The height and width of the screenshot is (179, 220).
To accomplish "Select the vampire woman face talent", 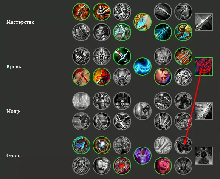I will tap(163, 77).
